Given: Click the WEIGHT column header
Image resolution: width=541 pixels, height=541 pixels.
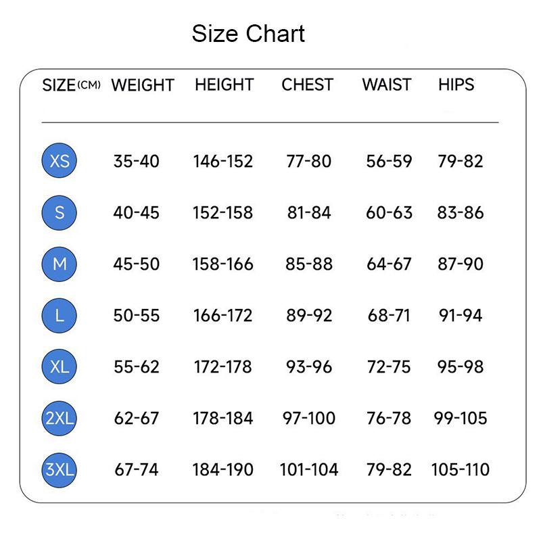Looking at the screenshot, I should 143,85.
